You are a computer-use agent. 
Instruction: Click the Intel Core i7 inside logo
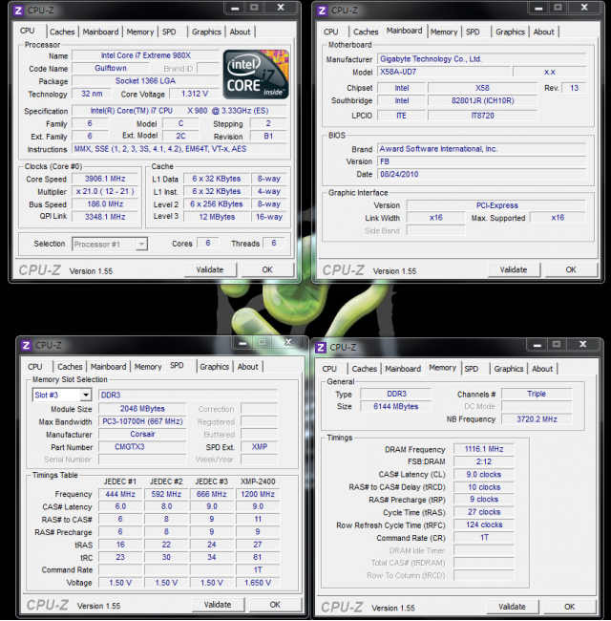coord(256,75)
